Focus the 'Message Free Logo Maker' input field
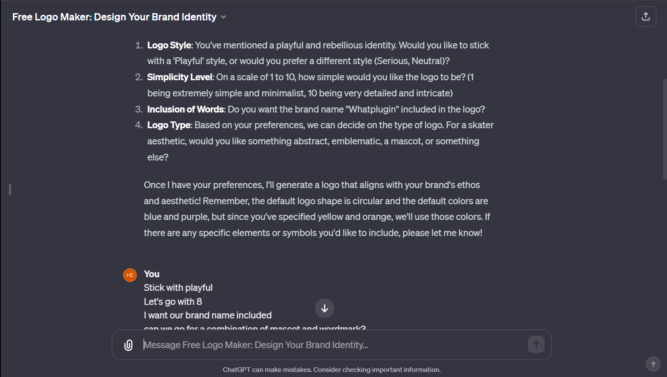Screen dimensions: 667x377 point(297,344)
